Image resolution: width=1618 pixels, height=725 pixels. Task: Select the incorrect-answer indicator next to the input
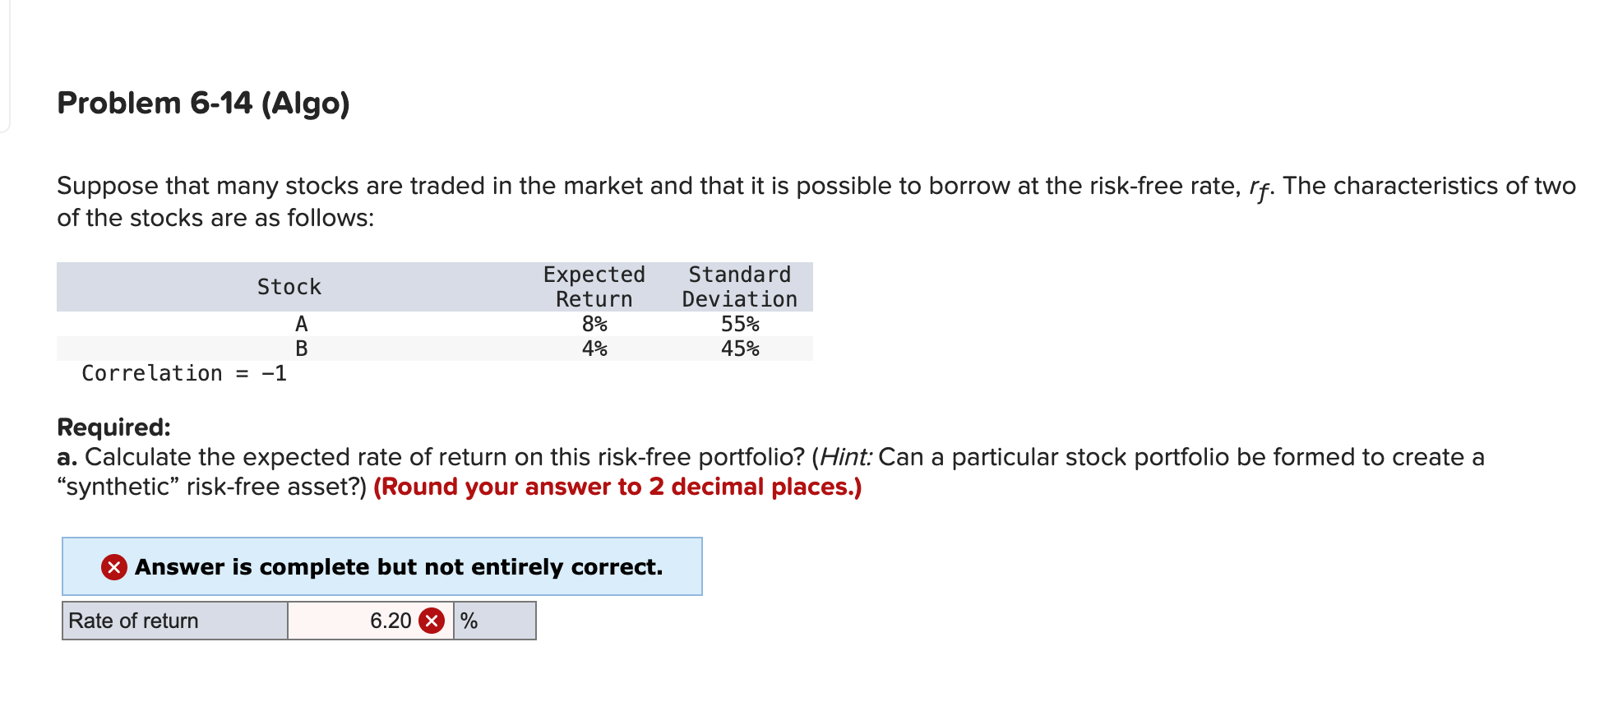tap(433, 621)
